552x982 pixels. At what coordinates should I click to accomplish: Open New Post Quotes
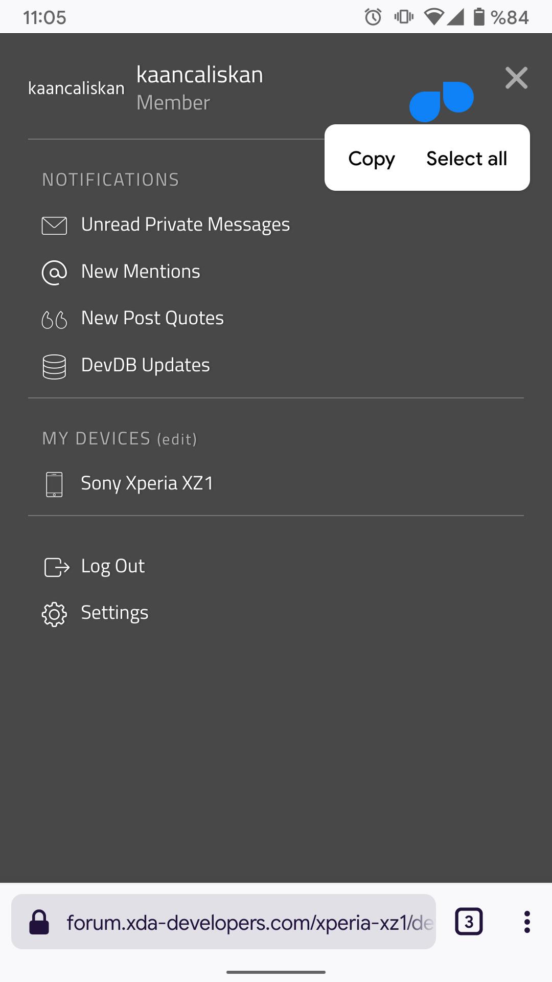tap(152, 318)
